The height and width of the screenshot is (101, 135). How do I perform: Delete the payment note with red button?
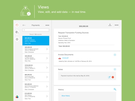click(x=113, y=77)
